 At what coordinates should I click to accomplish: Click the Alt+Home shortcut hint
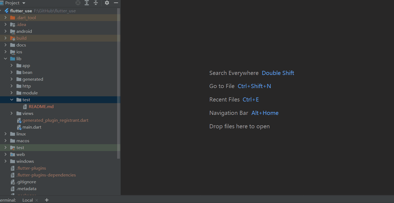[x=265, y=113]
